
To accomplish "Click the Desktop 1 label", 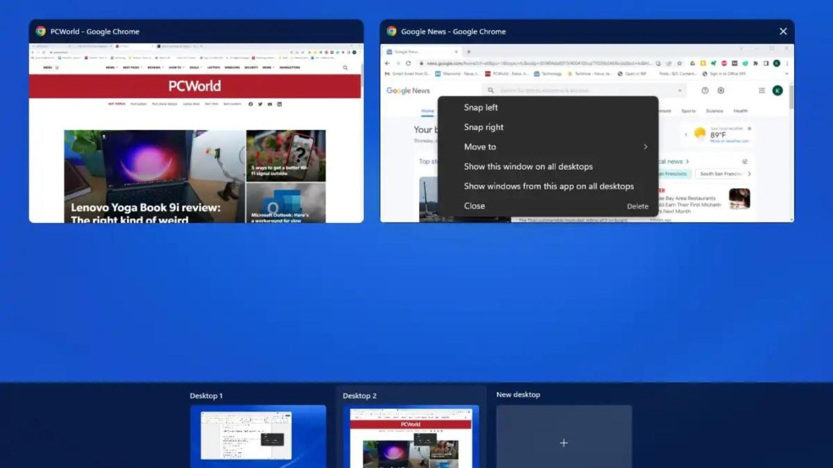I will coord(206,396).
